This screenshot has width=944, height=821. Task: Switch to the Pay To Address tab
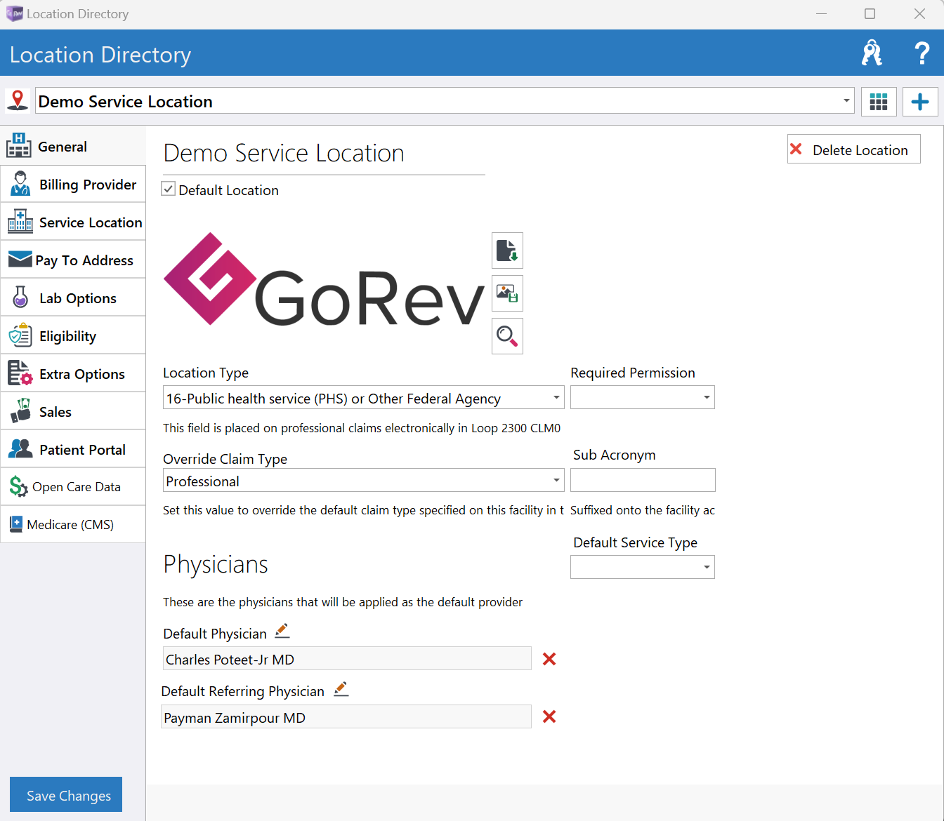pos(73,260)
